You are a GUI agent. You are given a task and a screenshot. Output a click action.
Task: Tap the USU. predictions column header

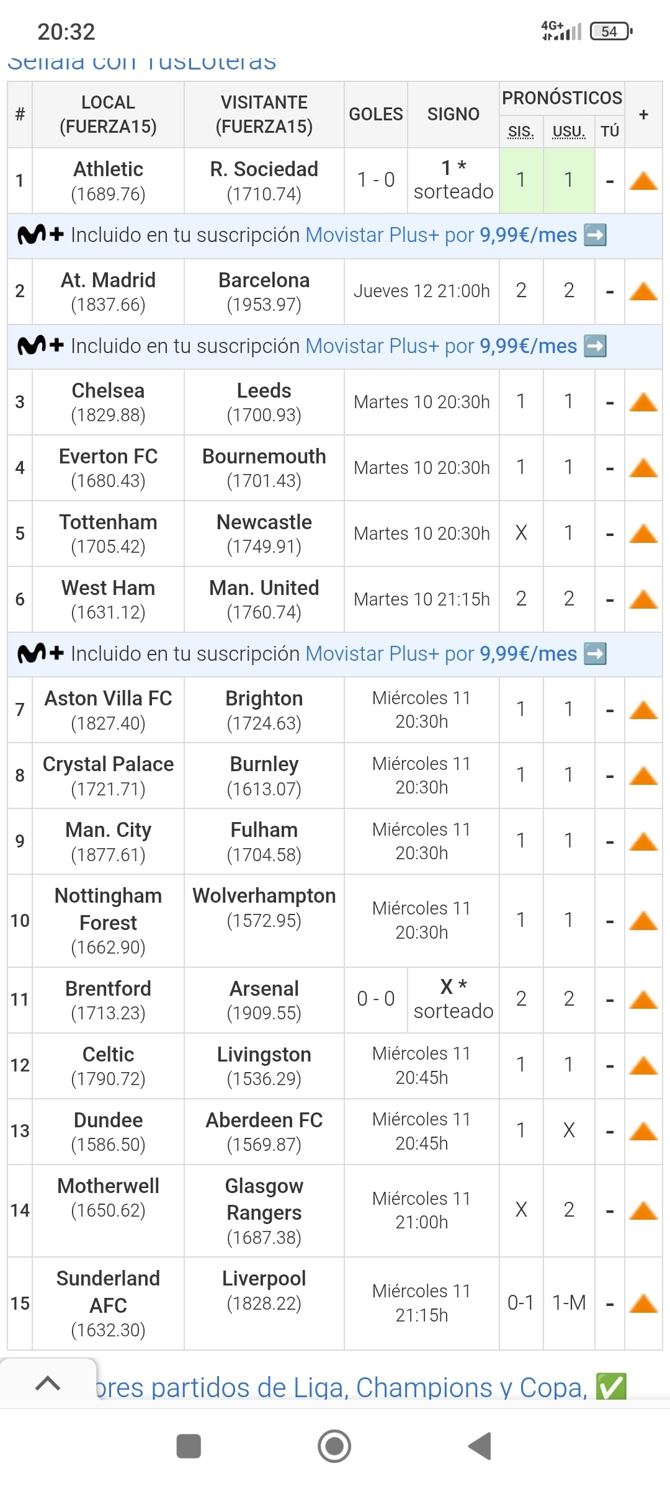[x=568, y=132]
